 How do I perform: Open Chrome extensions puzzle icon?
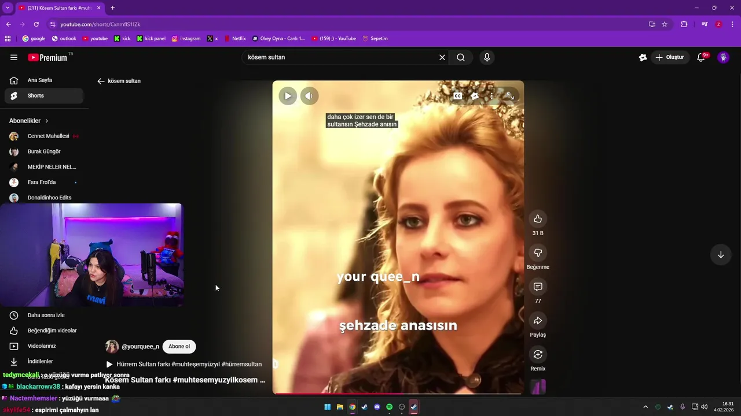click(684, 24)
